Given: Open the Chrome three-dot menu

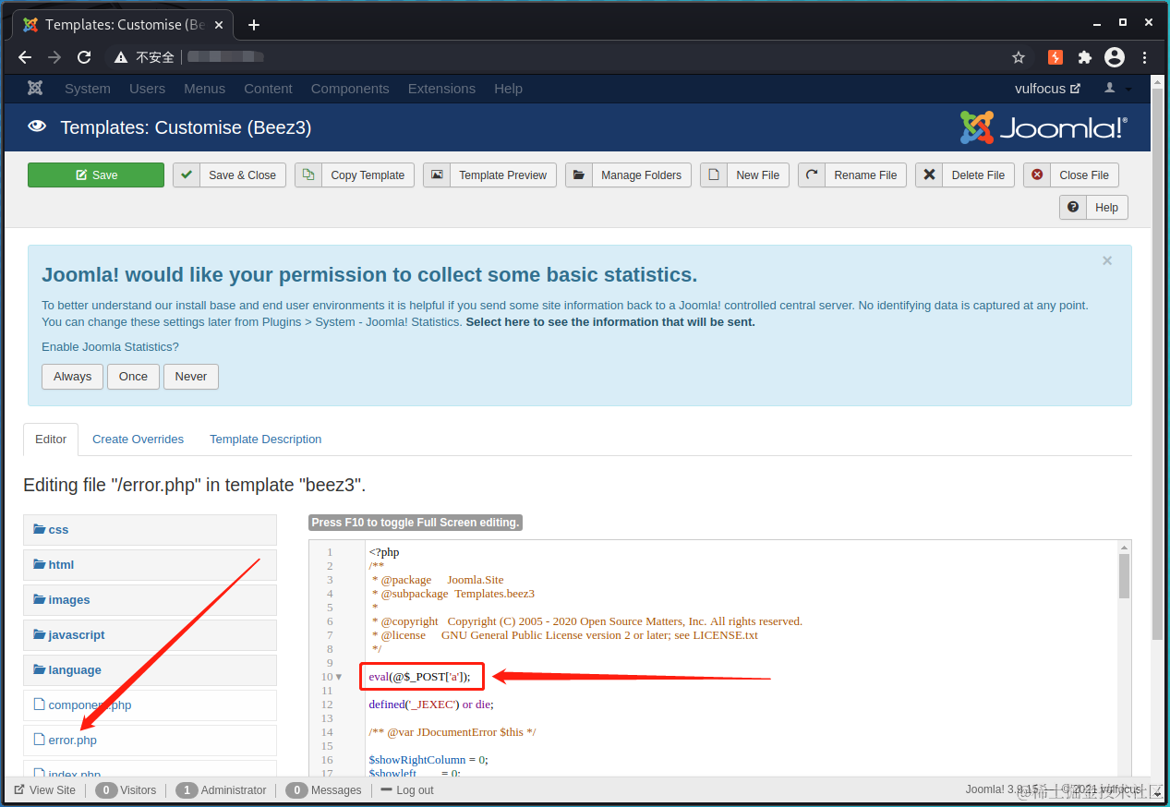Looking at the screenshot, I should tap(1144, 57).
